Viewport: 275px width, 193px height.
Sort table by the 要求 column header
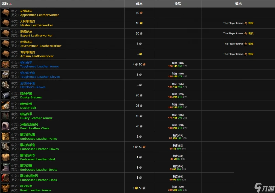click(x=238, y=4)
